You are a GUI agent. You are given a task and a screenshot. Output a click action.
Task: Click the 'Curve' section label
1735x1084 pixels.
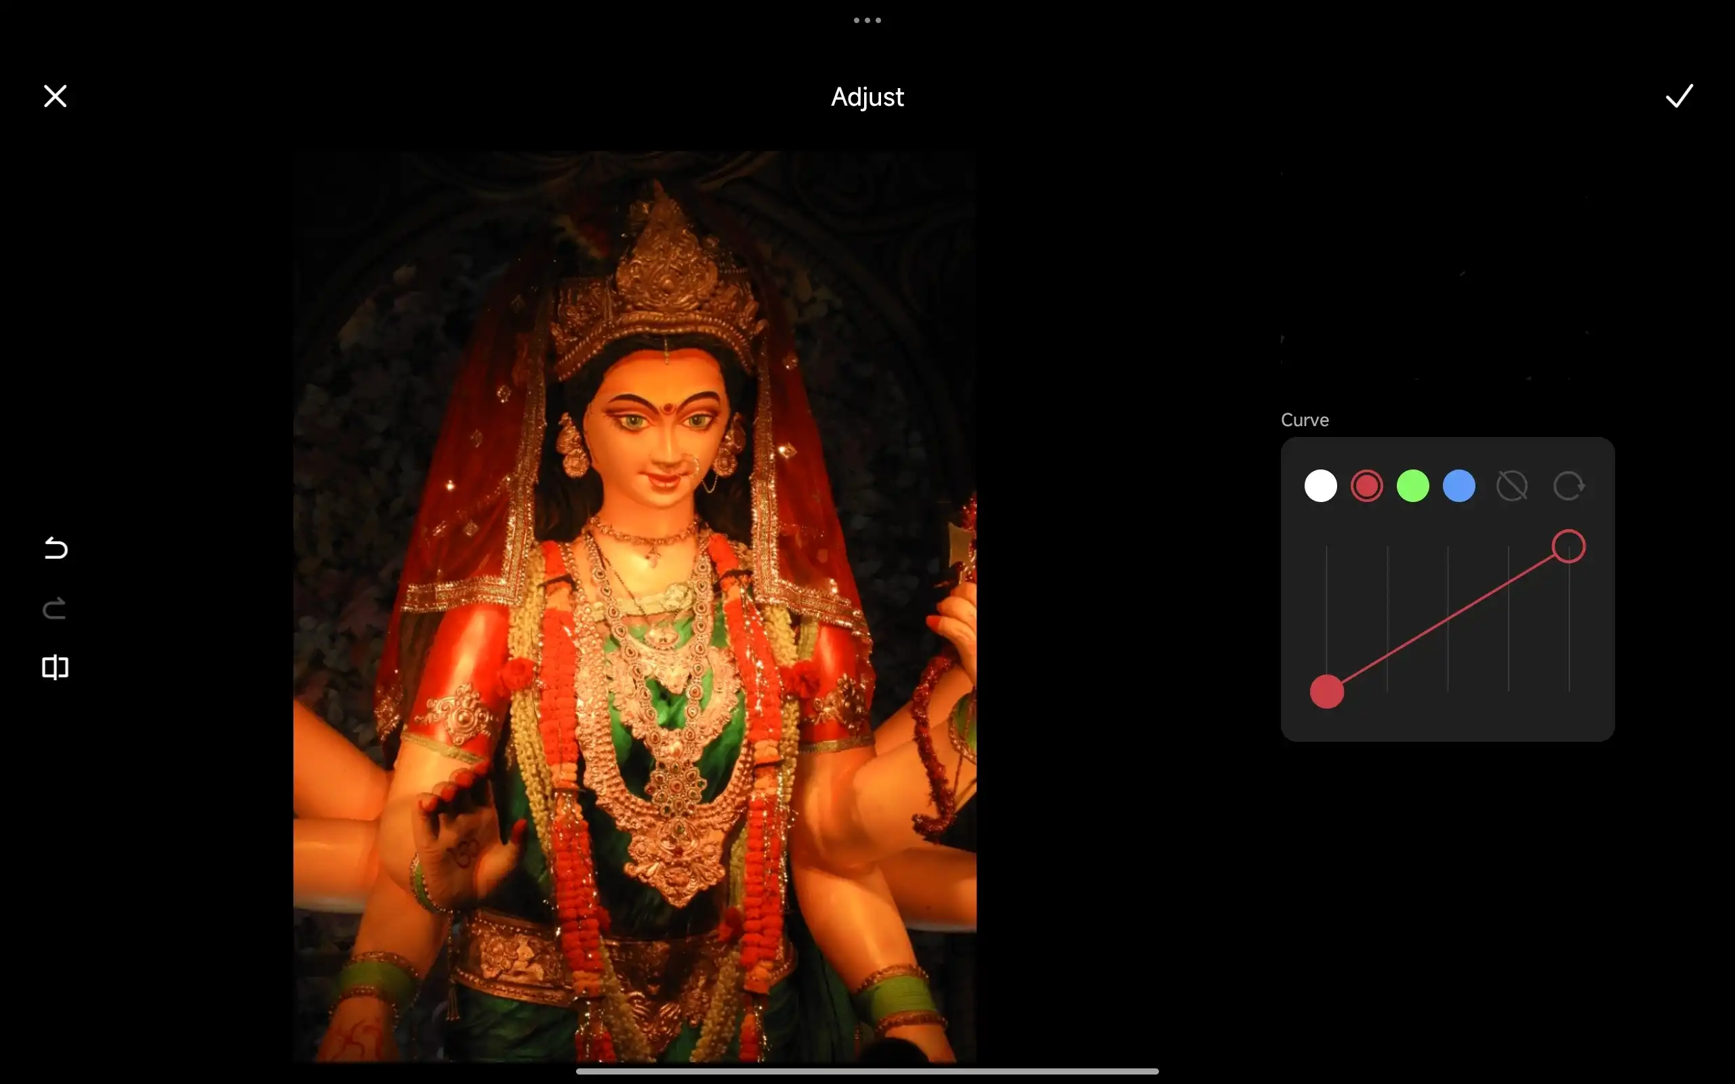(1305, 420)
